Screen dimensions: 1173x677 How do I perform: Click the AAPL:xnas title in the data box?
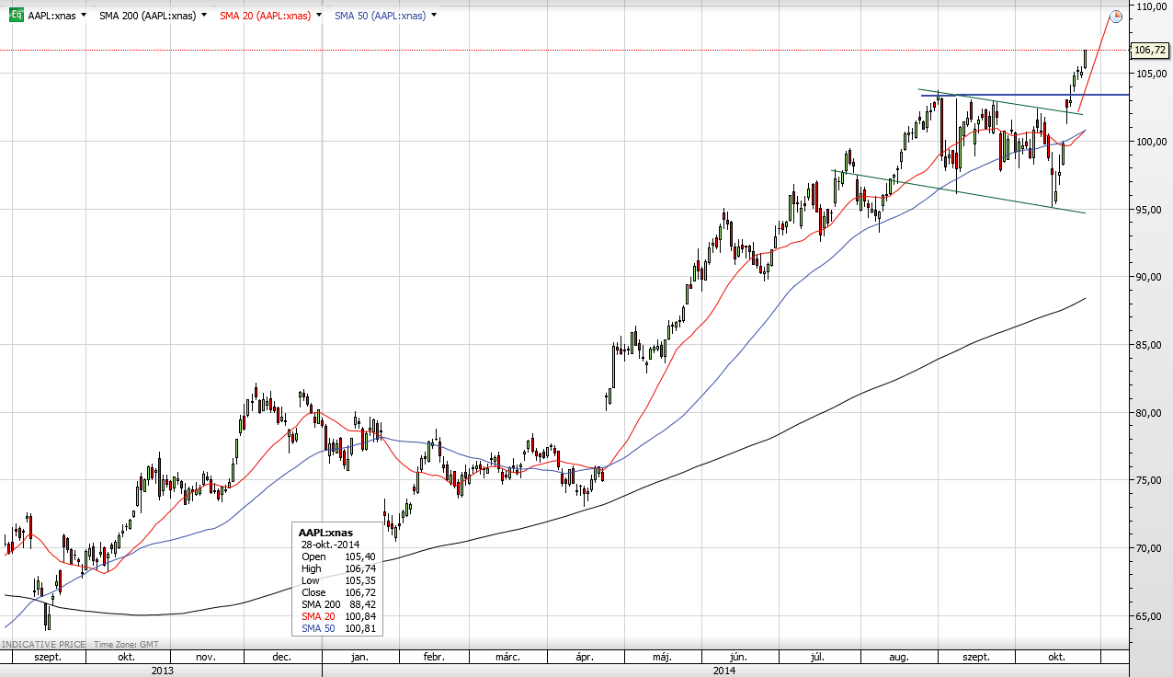325,532
